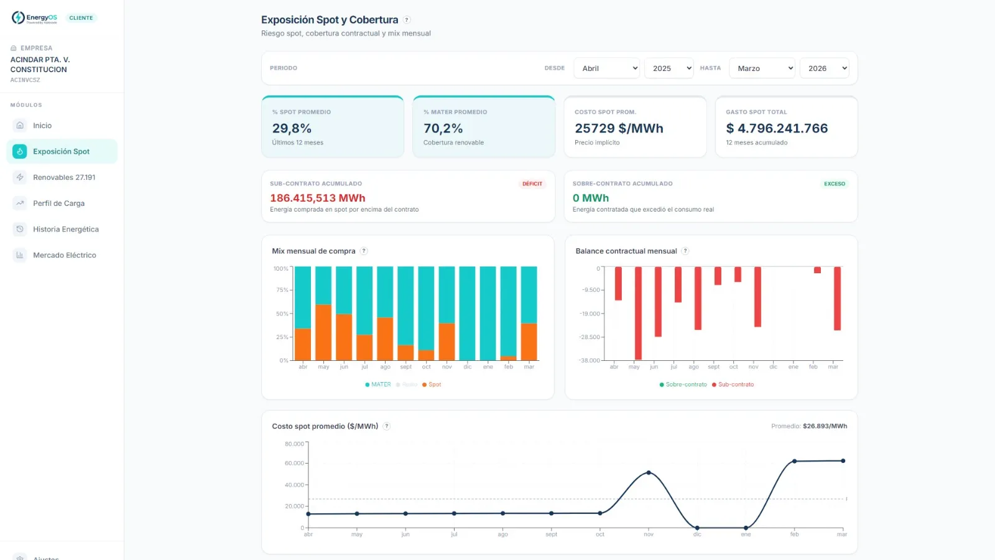
Task: Open the Hasta month dropdown showing Marzo
Action: point(762,68)
